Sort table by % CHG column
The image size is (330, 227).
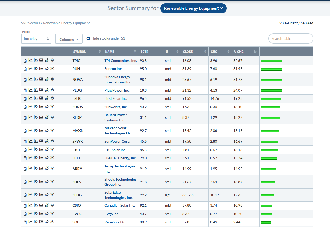(246, 51)
